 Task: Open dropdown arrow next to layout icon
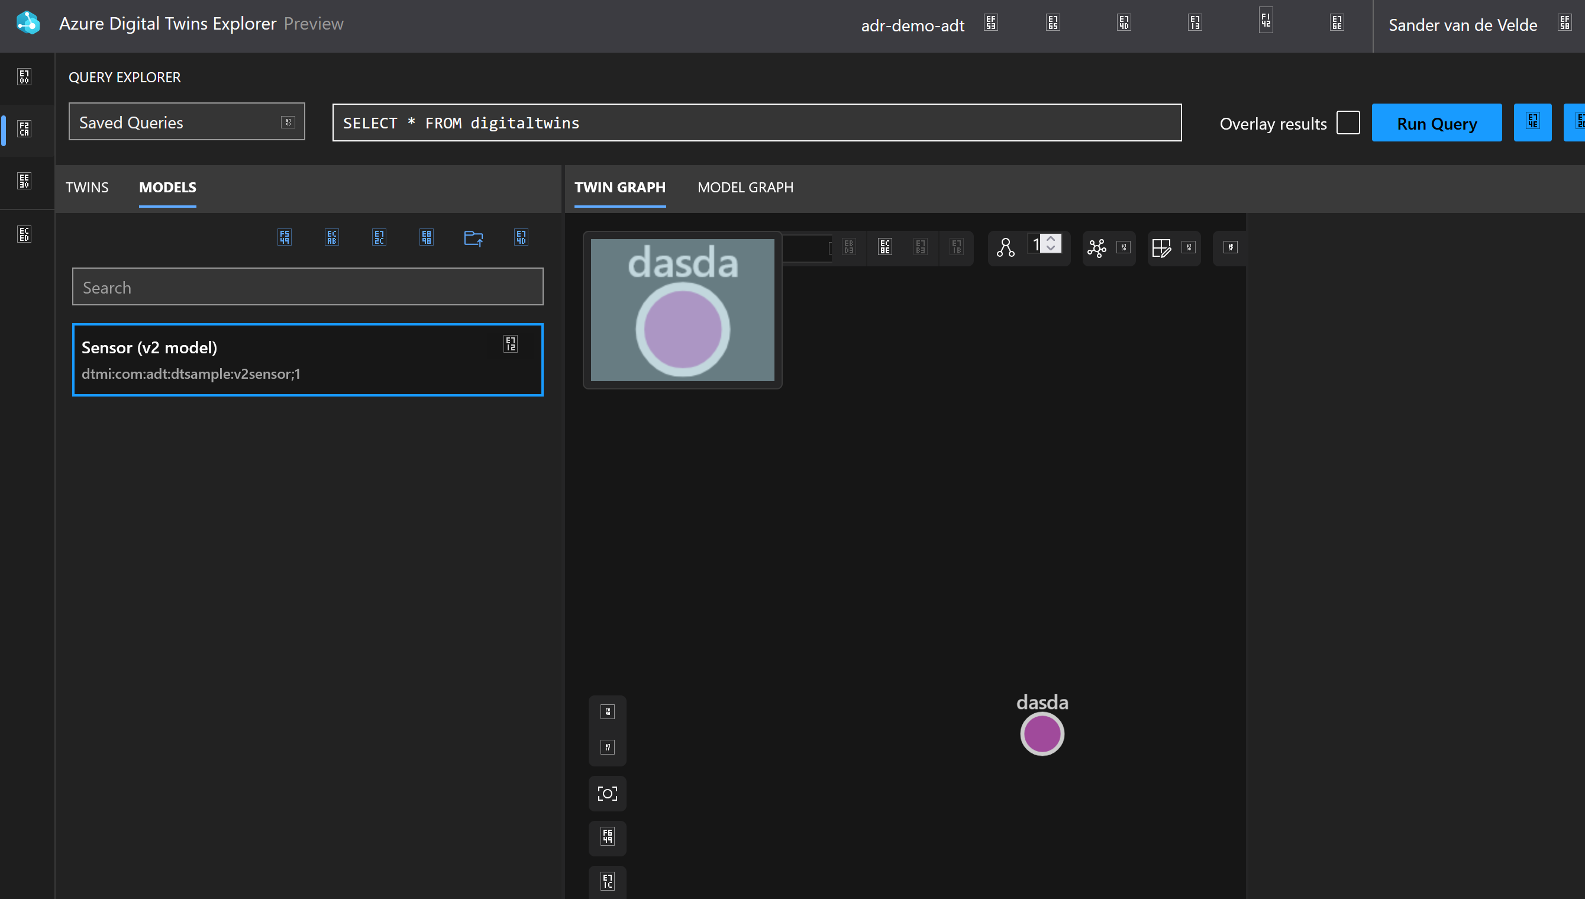tap(1124, 247)
